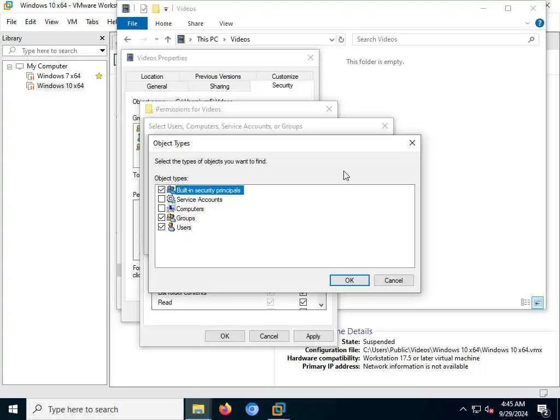This screenshot has height=420, width=560.
Task: Open VMware VM menu
Action: pyautogui.click(x=72, y=22)
